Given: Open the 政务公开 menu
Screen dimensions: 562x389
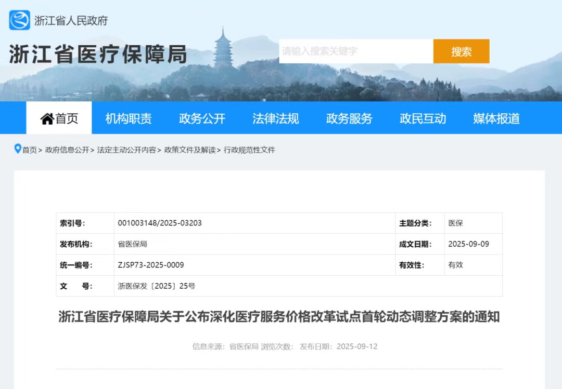Looking at the screenshot, I should 202,118.
